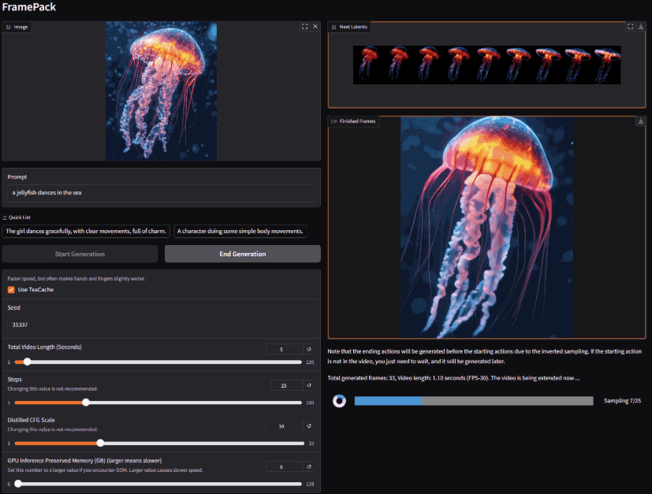Open Next Latents preview in fullscreen
The image size is (652, 494).
630,27
